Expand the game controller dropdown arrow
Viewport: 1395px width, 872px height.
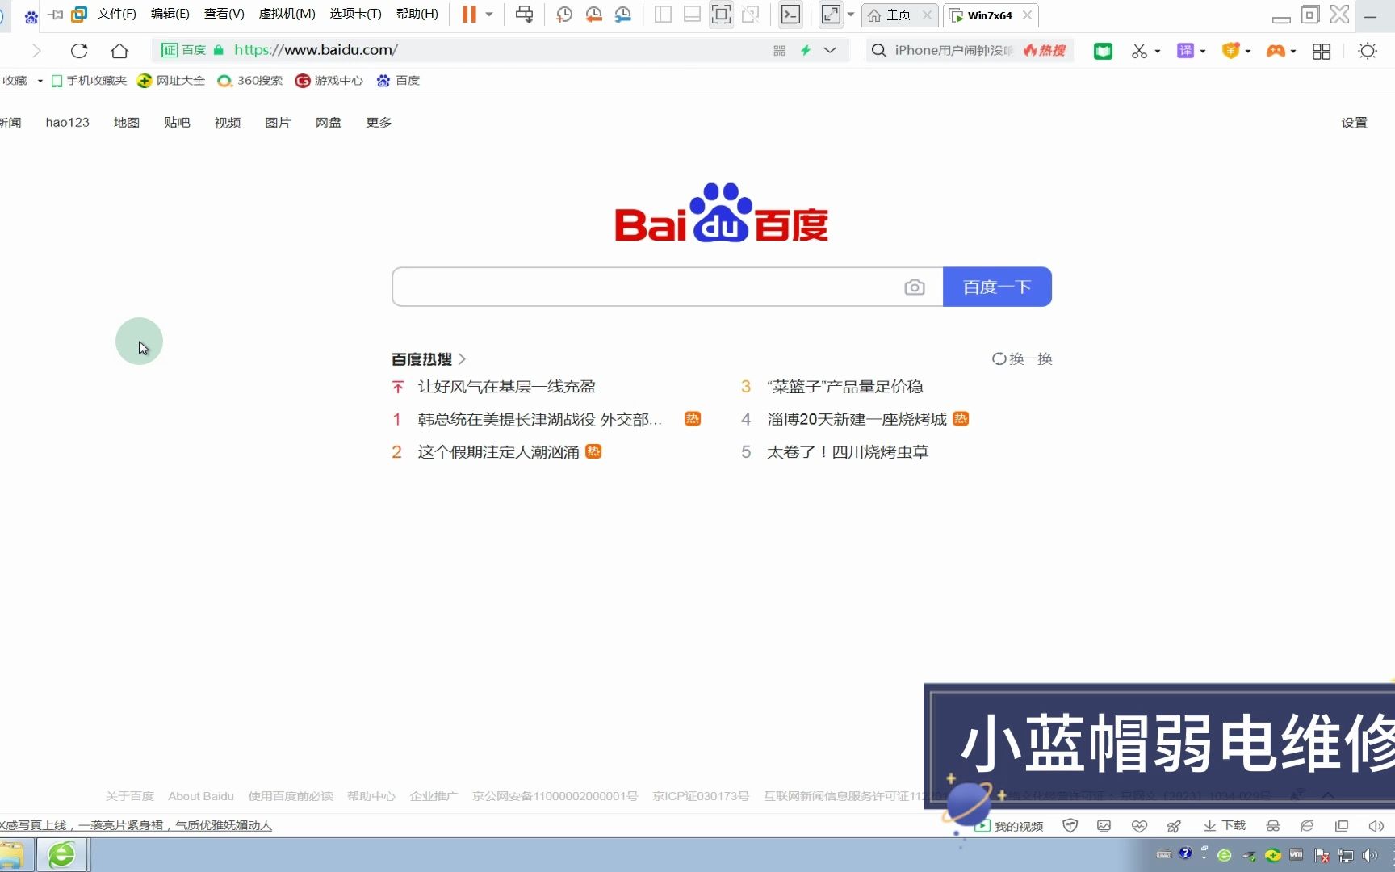(x=1293, y=51)
